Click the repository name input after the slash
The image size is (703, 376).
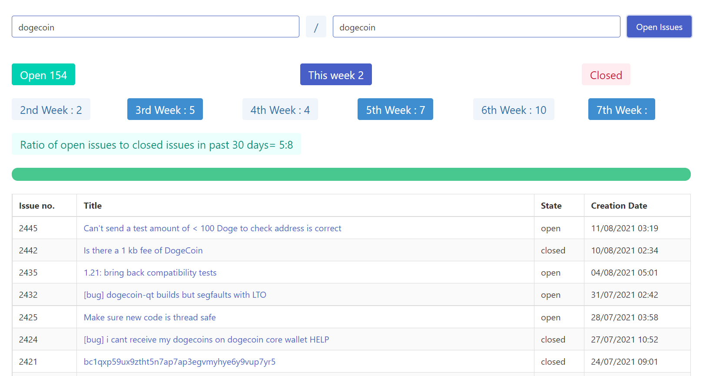pos(476,27)
